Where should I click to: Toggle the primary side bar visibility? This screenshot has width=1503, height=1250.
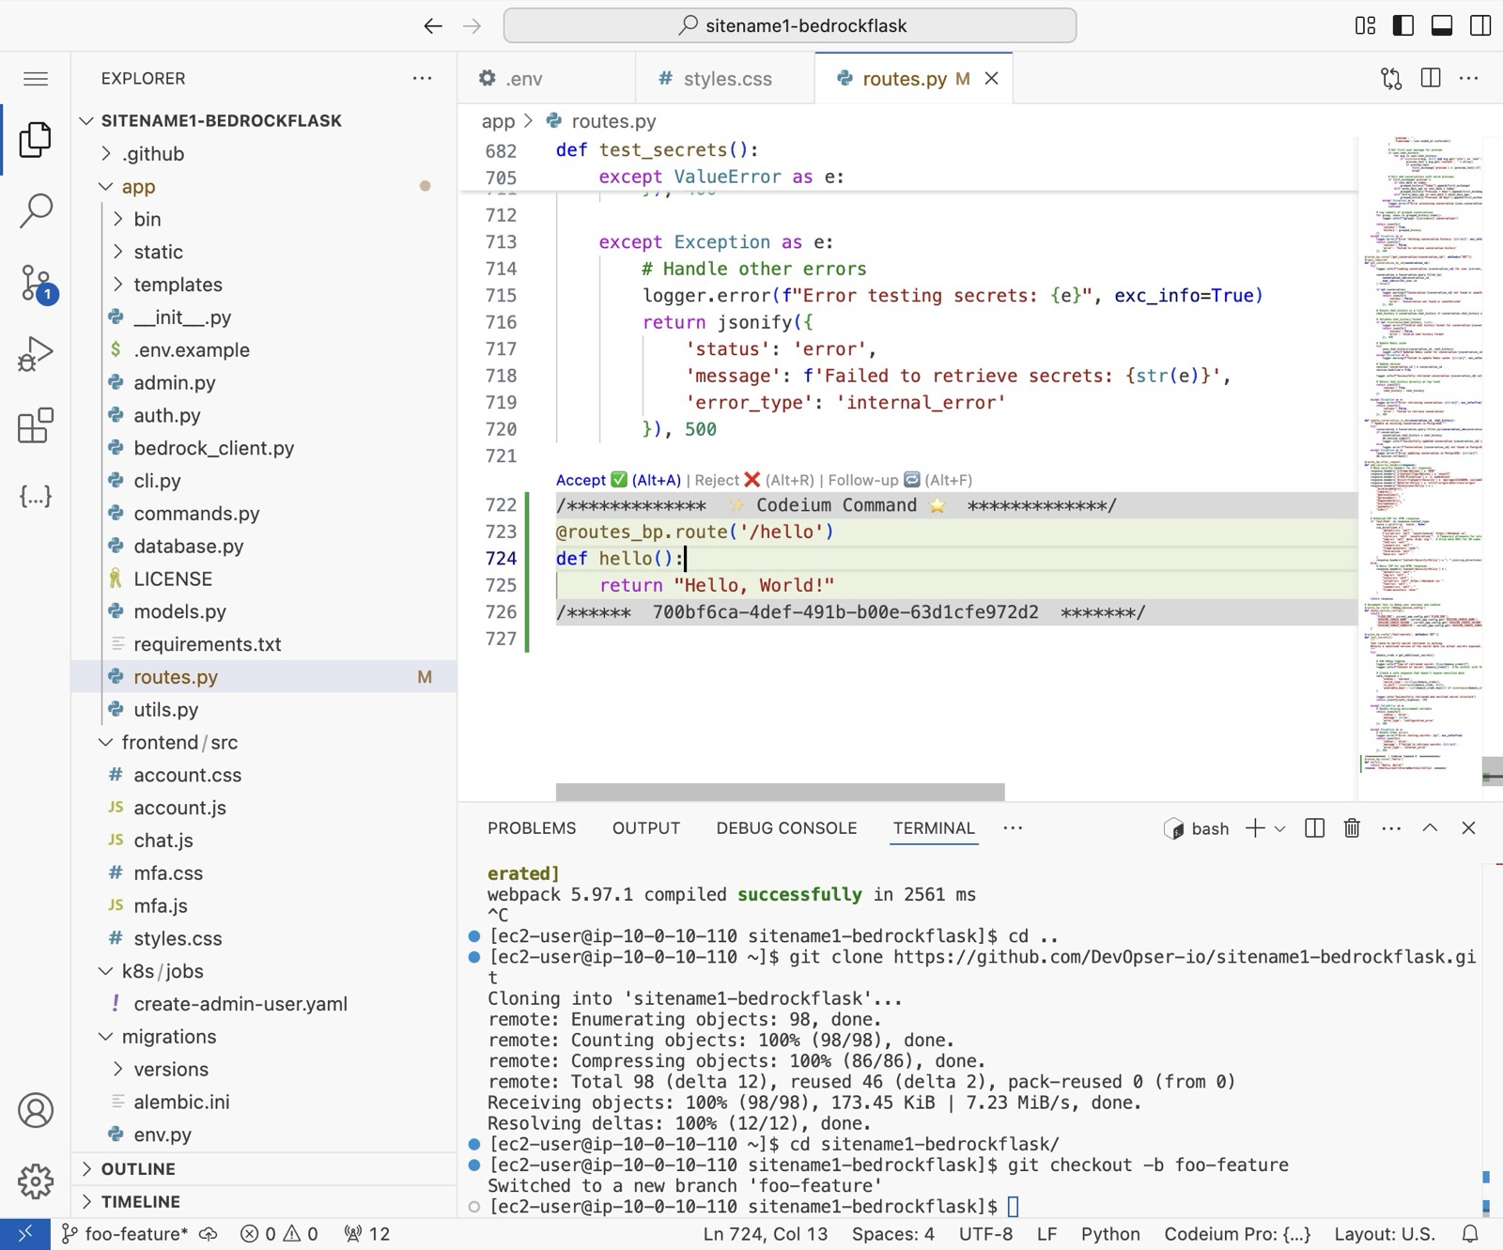1403,25
